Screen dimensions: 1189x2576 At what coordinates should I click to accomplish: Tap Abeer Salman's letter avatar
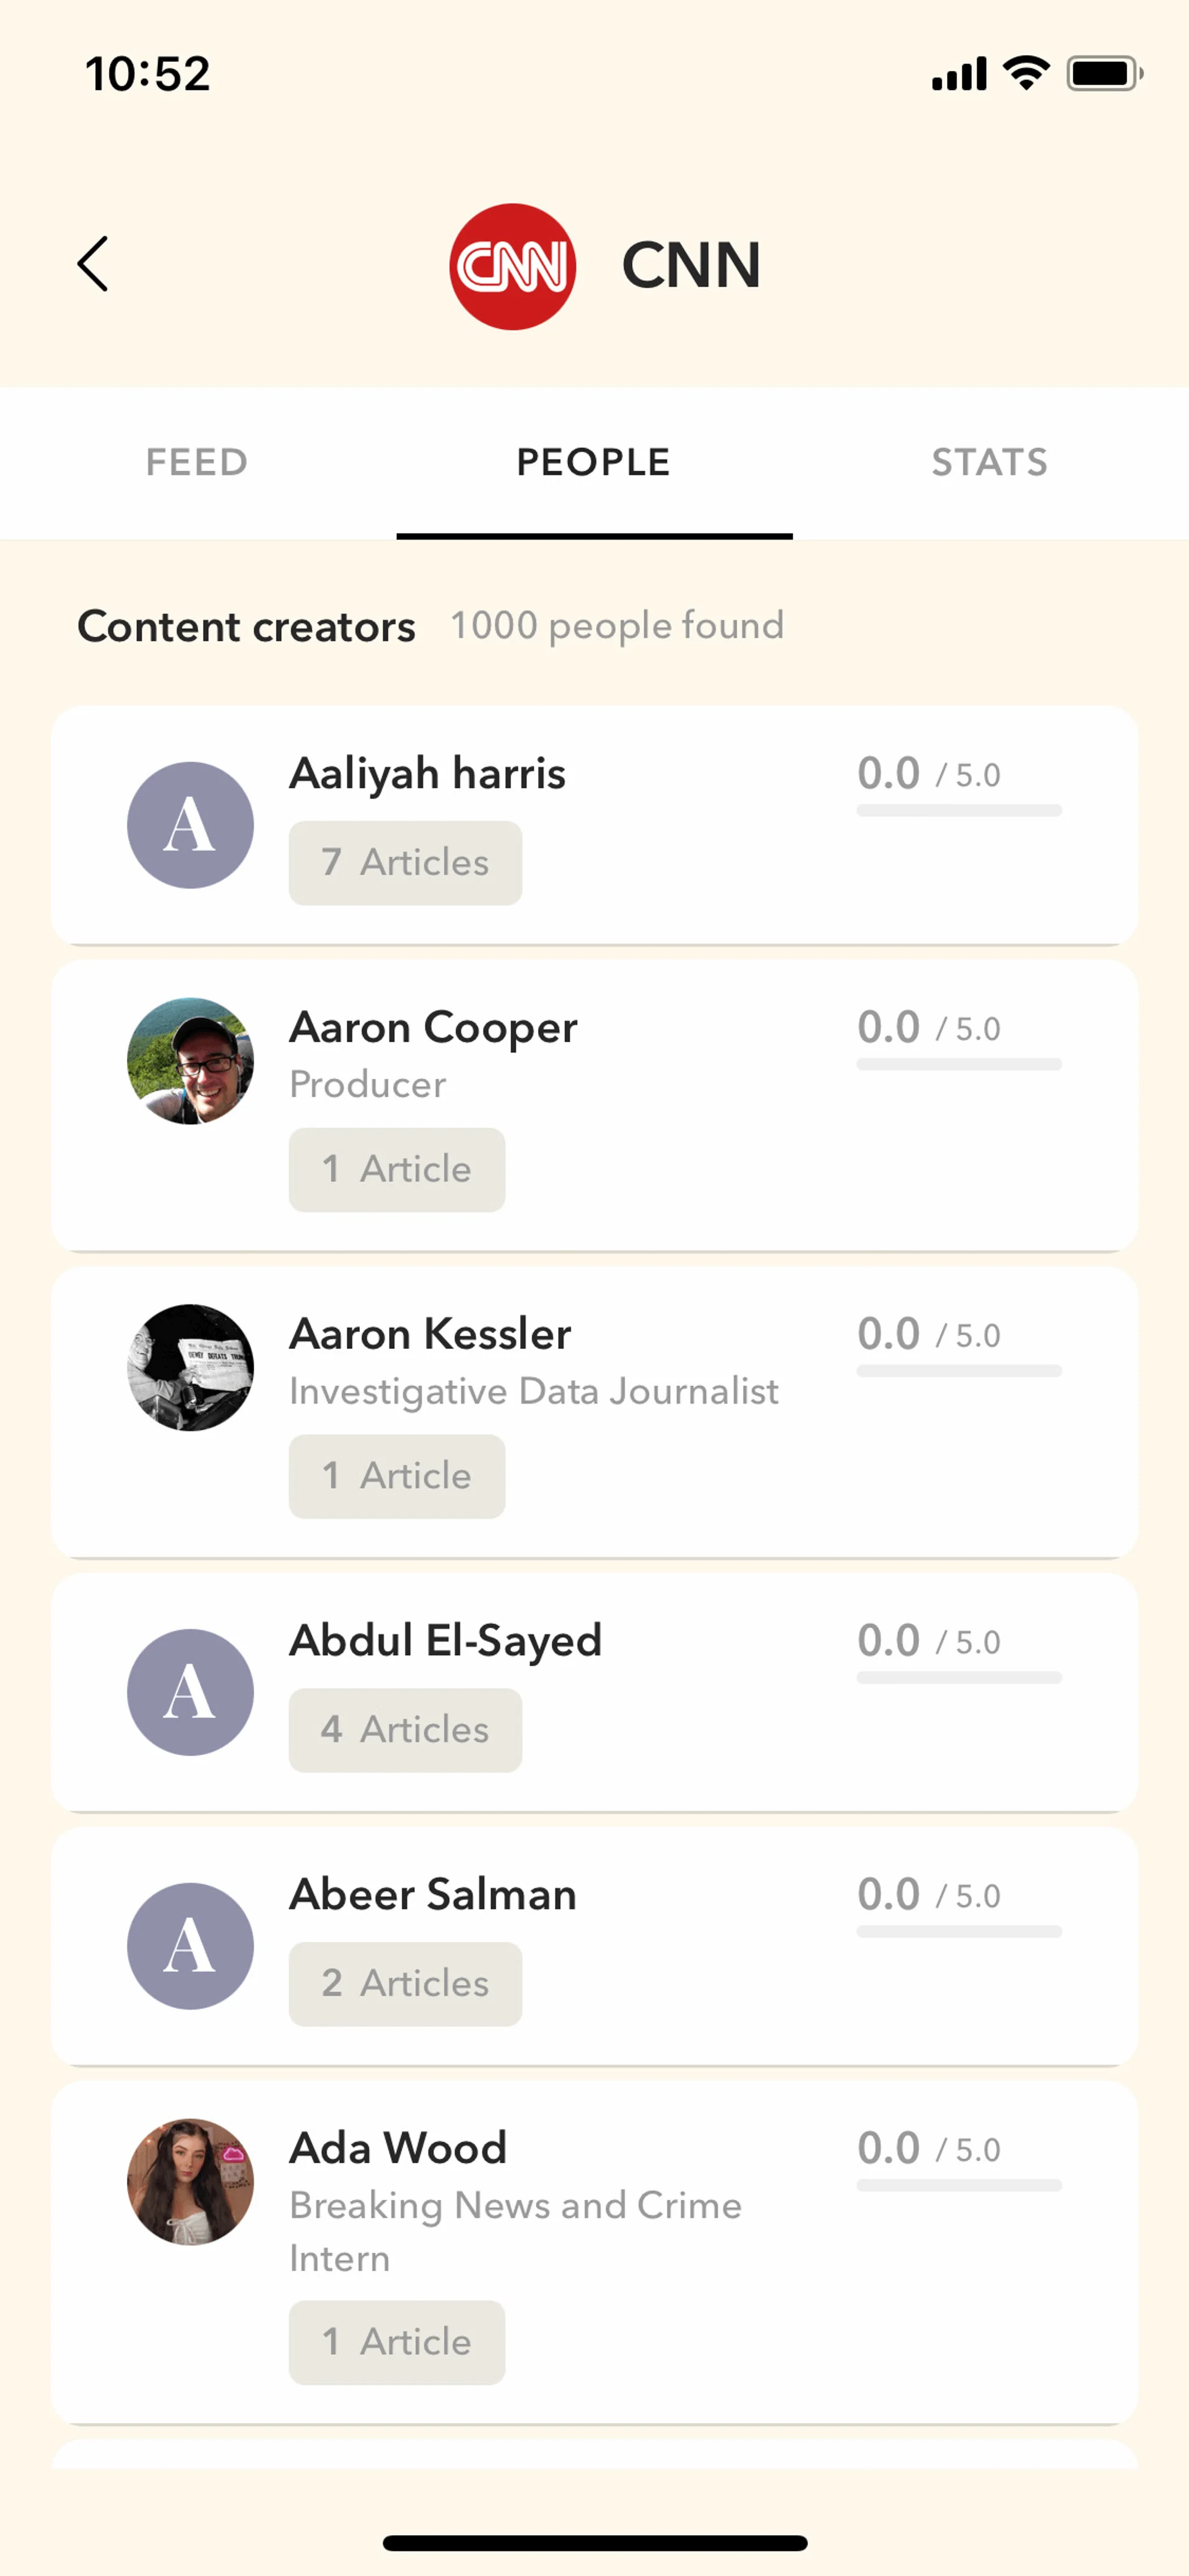[x=190, y=1946]
